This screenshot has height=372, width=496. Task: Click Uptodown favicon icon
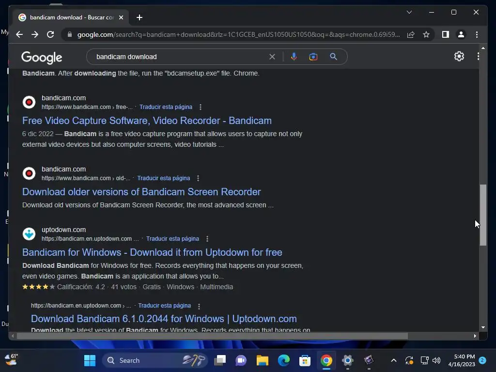pyautogui.click(x=29, y=234)
